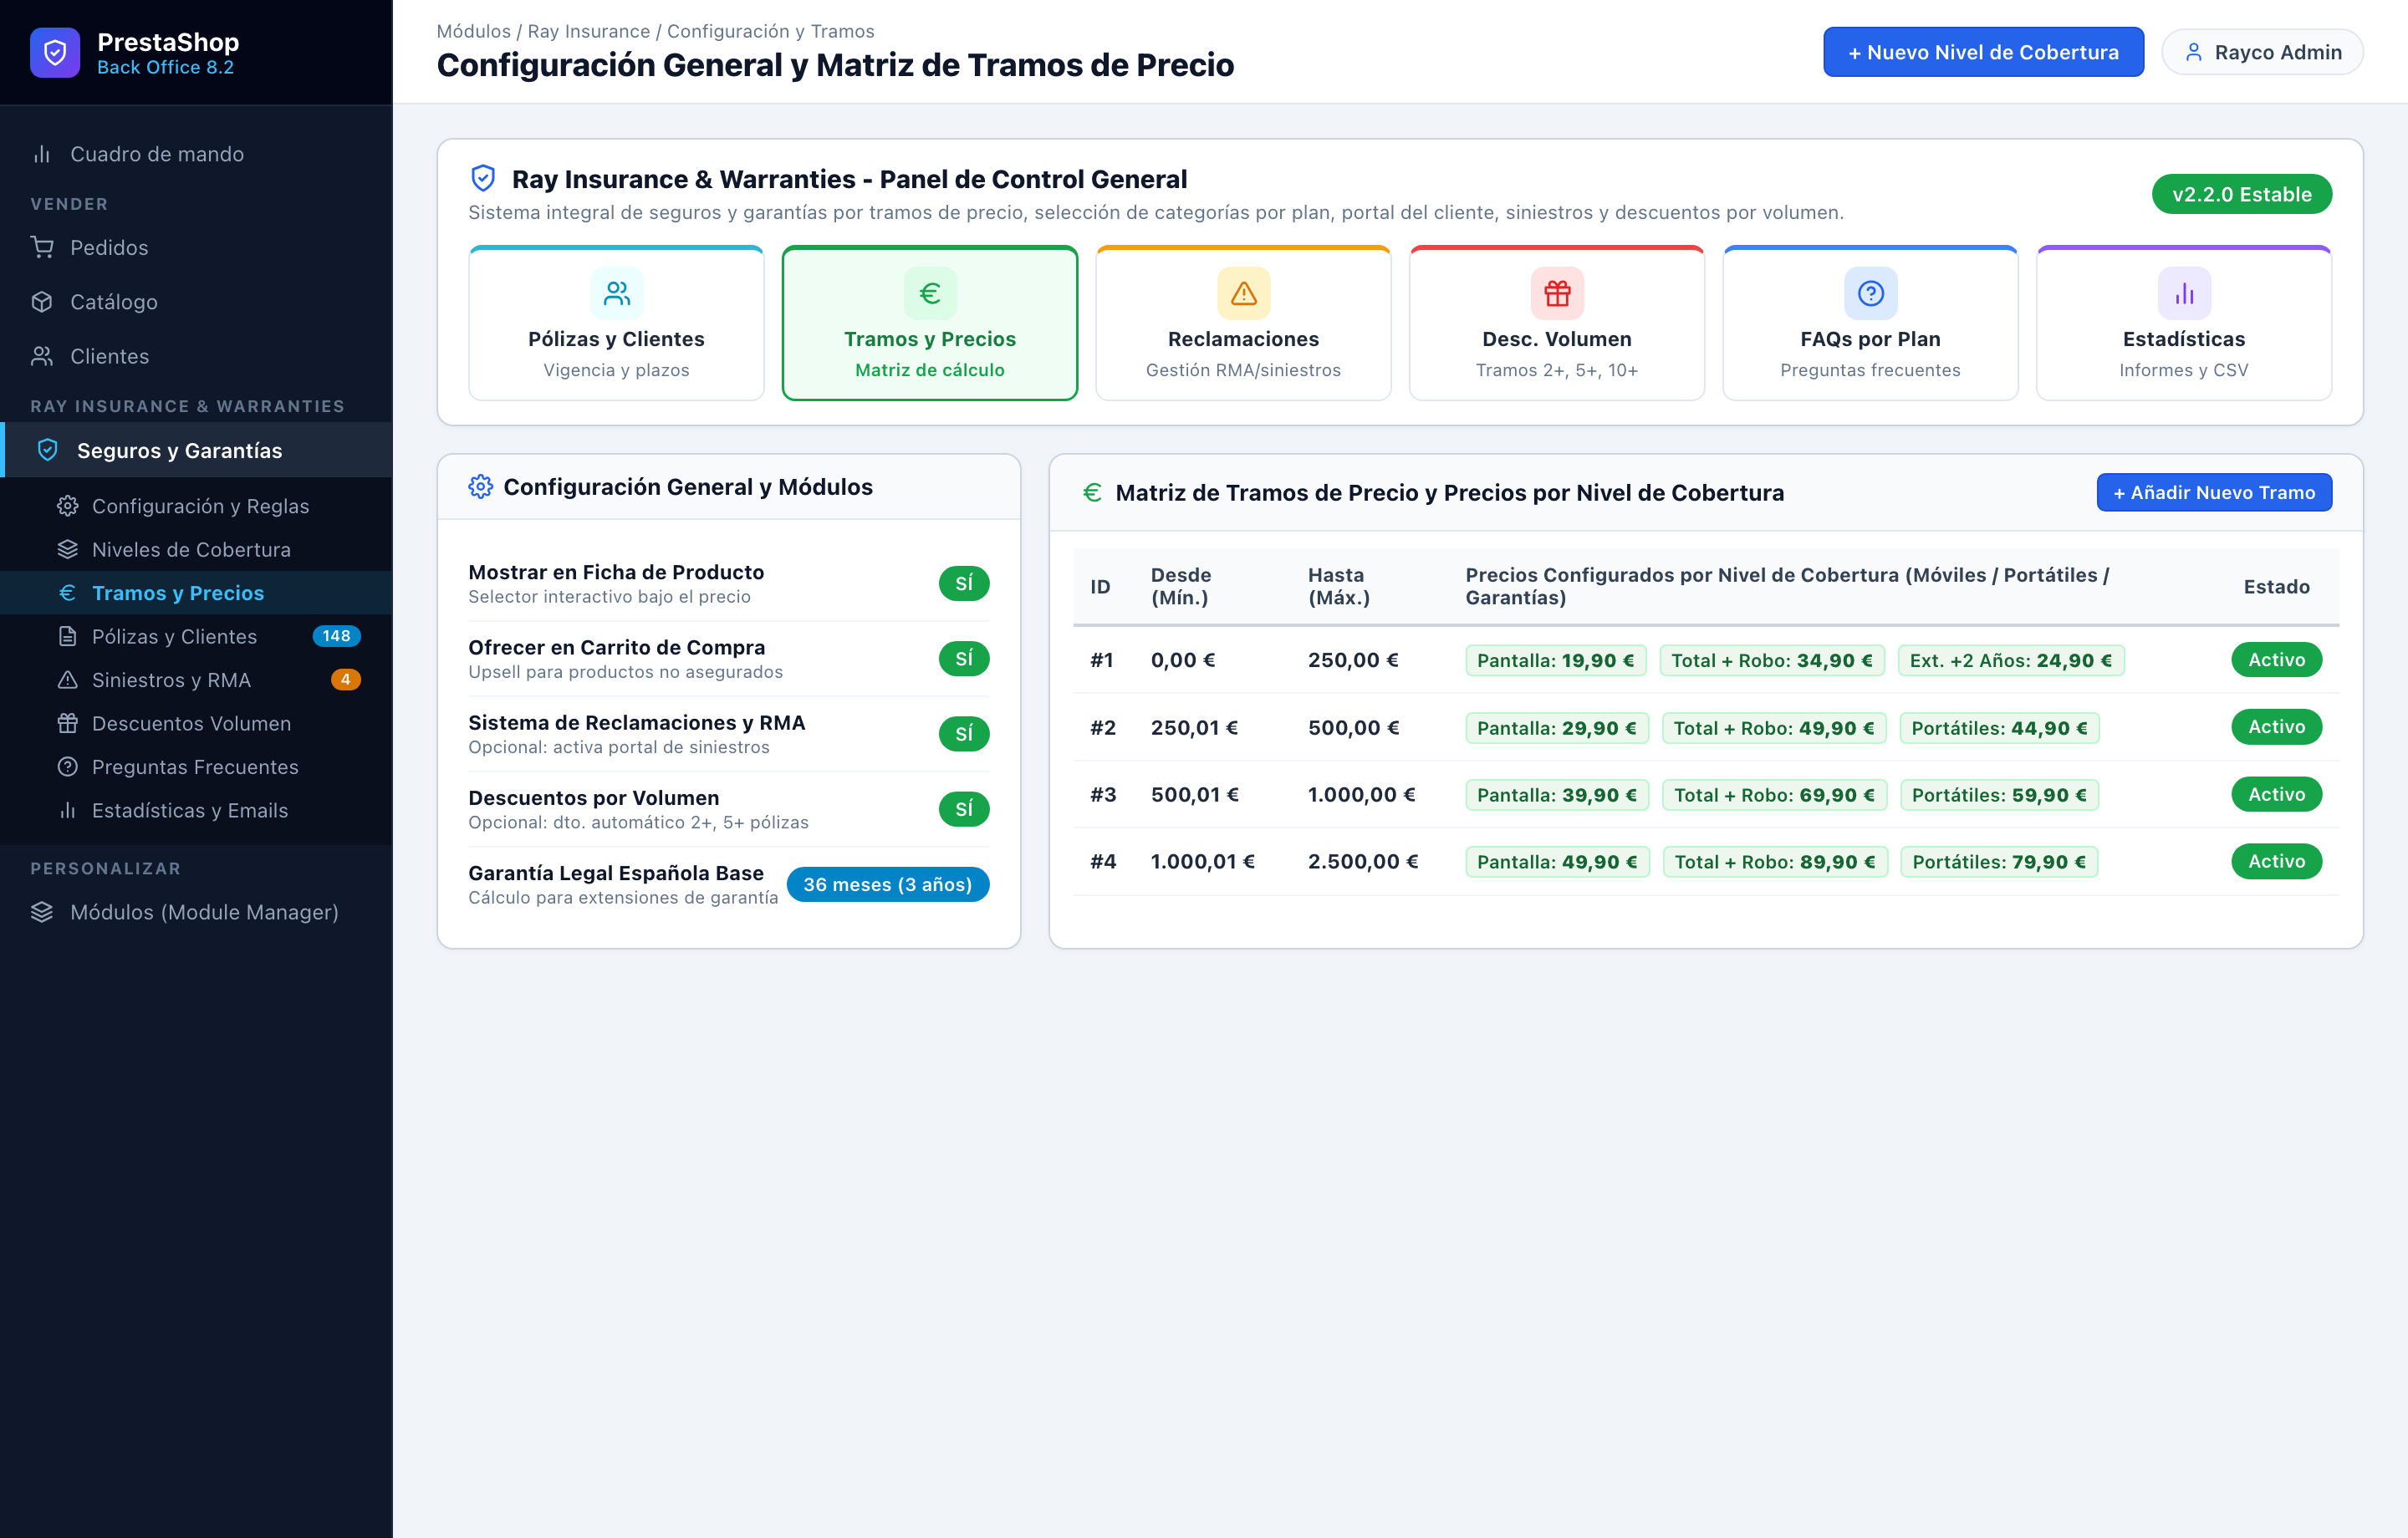Click the warning triangle icon on Reclamaciones card
Screen dimensions: 2408x1538
point(1243,293)
